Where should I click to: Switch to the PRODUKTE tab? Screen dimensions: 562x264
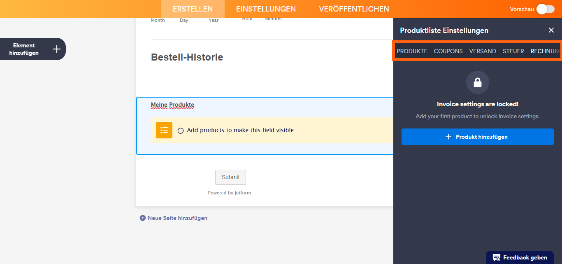click(x=412, y=51)
